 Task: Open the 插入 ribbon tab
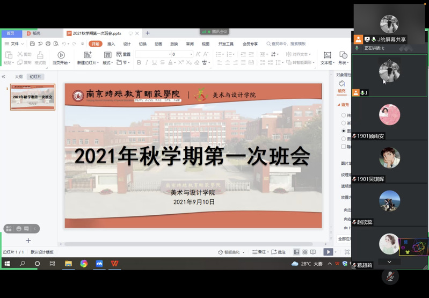111,43
